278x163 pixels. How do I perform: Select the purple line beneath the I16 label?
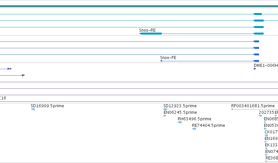(139, 102)
